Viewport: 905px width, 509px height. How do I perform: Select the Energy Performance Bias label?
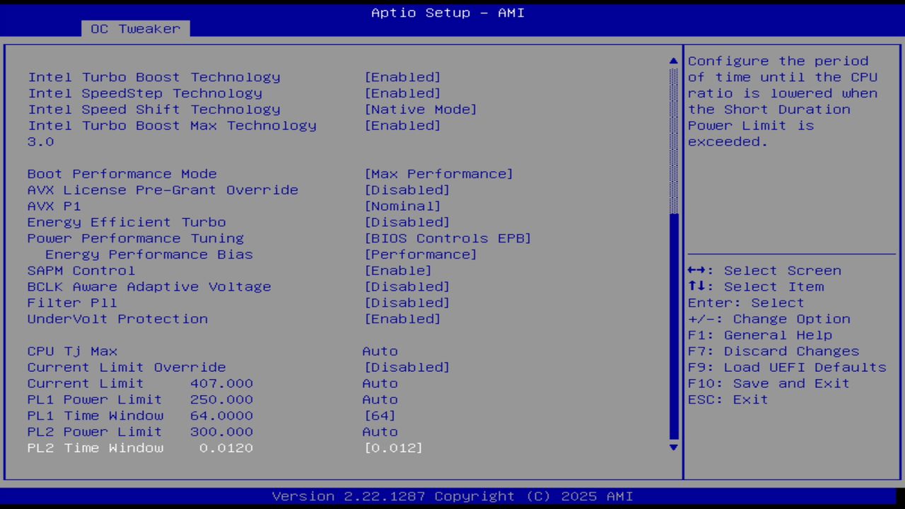tap(149, 255)
